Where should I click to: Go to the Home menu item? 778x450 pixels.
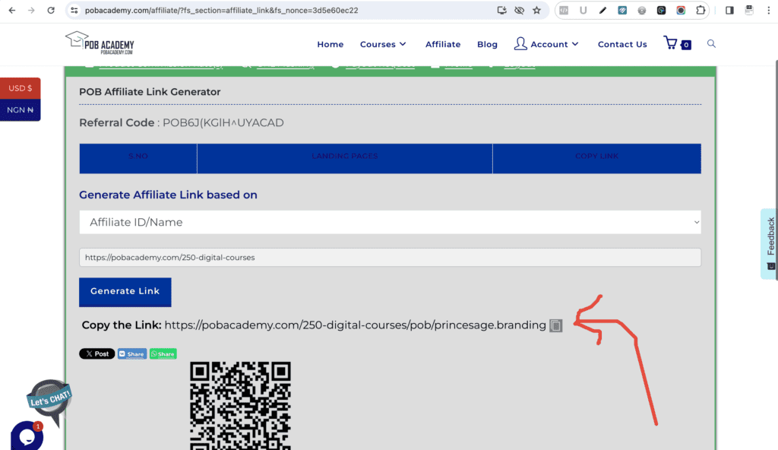330,44
